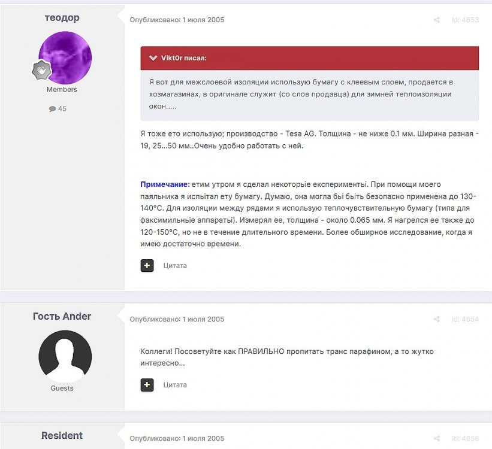
Task: Click the share icon in Resident's post
Action: (x=436, y=439)
